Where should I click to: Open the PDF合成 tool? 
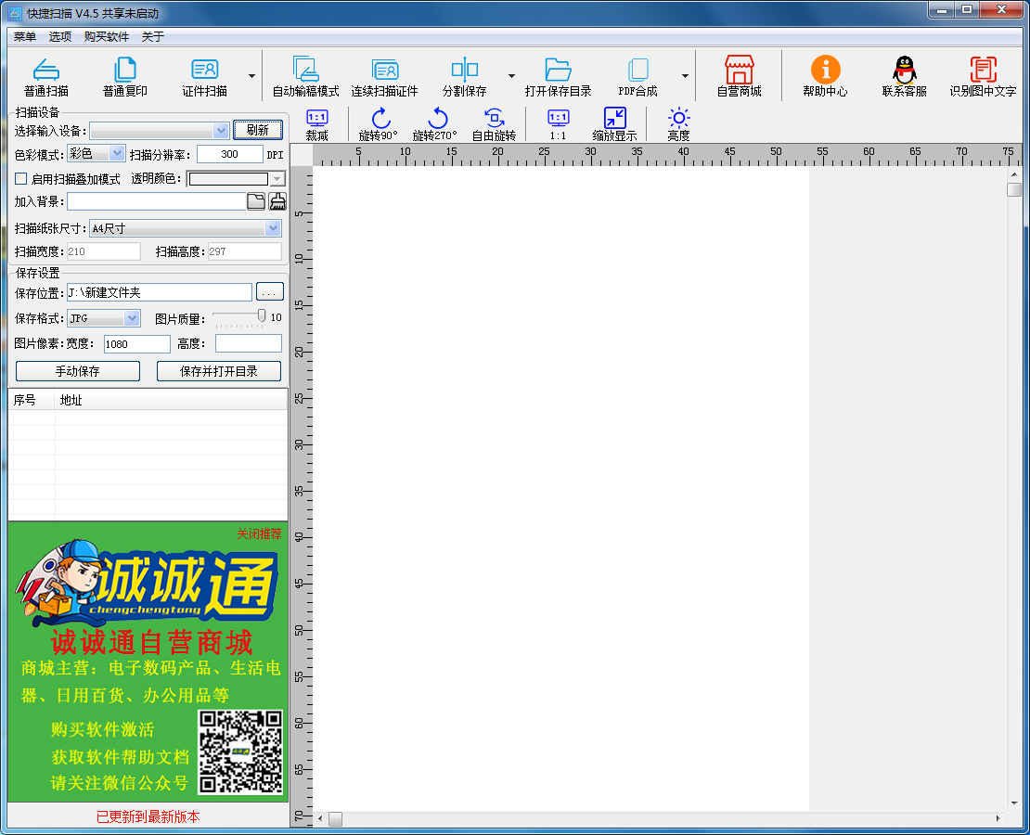coord(637,71)
